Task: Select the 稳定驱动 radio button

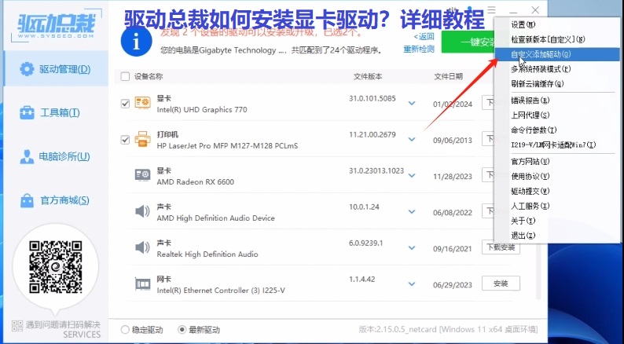Action: point(125,330)
